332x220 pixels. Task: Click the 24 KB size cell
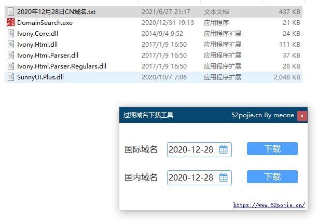tap(292, 34)
